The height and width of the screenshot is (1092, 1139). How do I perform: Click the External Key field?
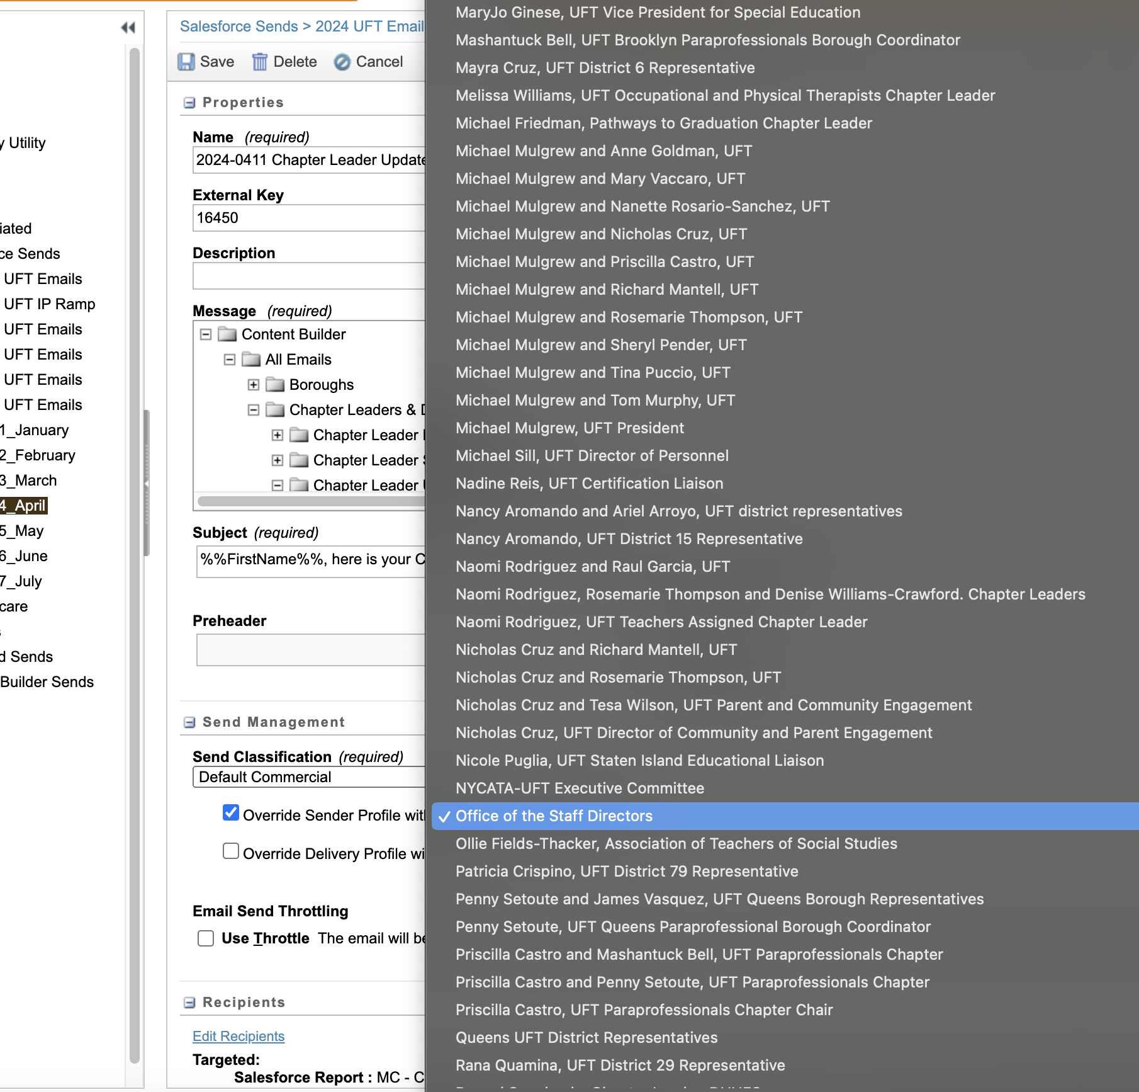pyautogui.click(x=309, y=218)
